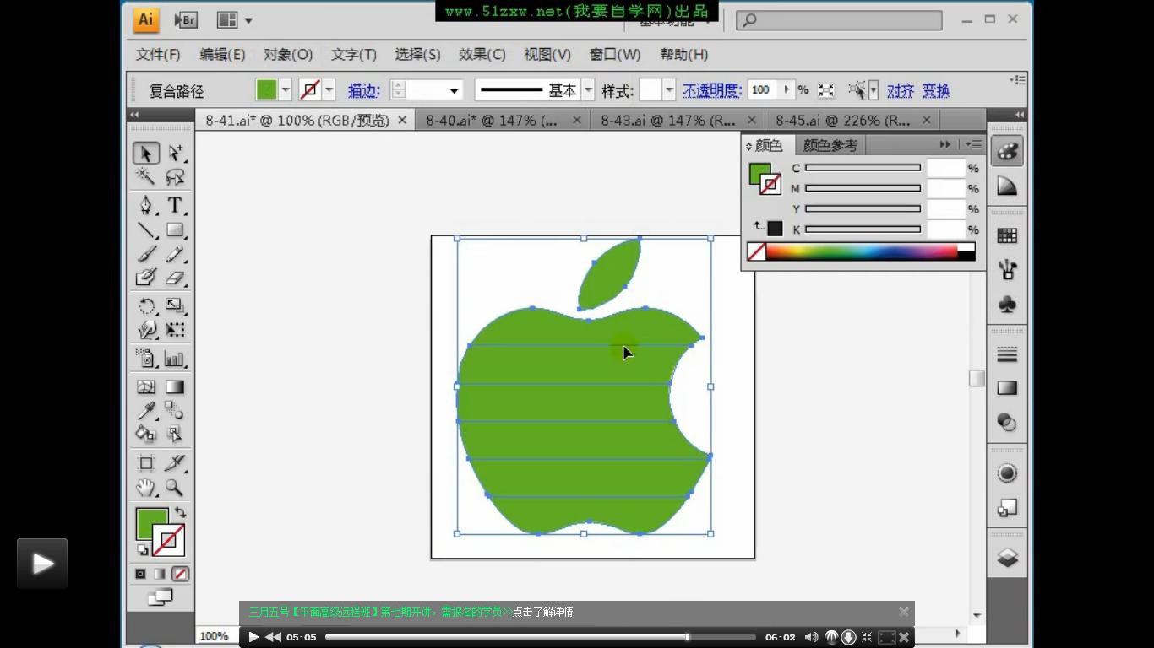Select the Eyedropper tool
The width and height of the screenshot is (1154, 648).
point(146,411)
